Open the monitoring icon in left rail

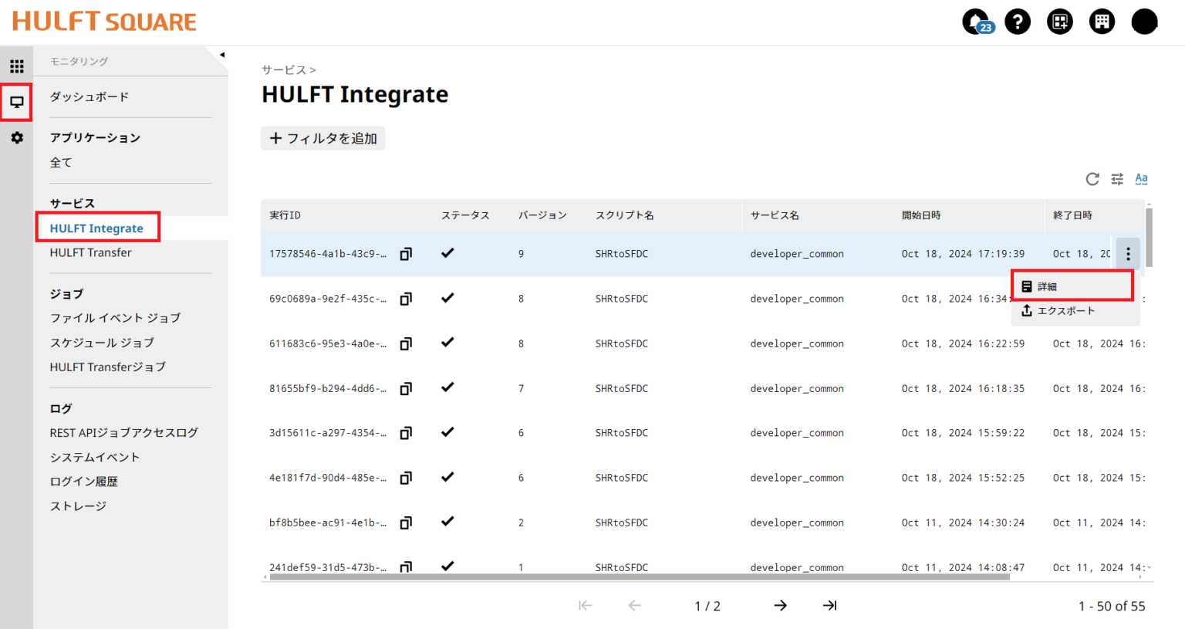(x=16, y=102)
